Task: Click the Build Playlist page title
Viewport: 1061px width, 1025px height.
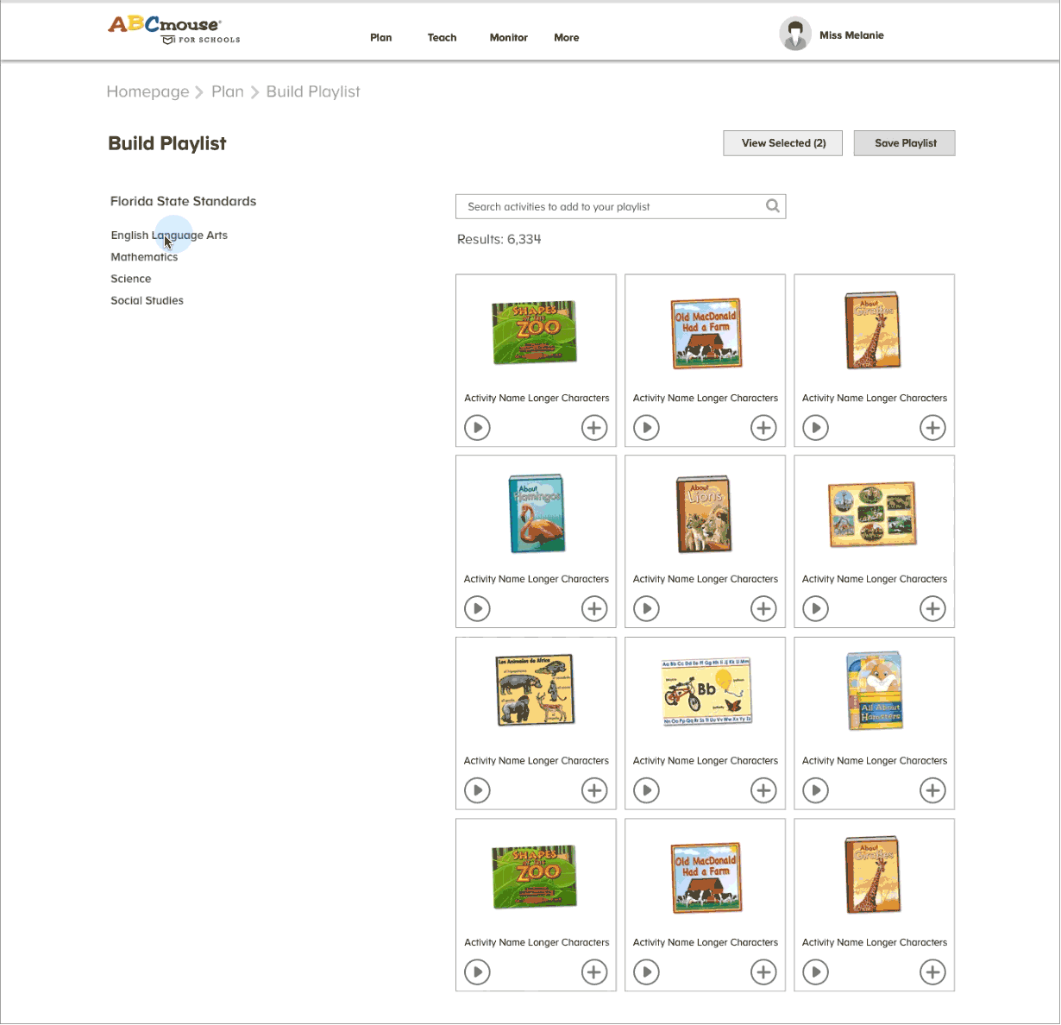Action: (x=167, y=143)
